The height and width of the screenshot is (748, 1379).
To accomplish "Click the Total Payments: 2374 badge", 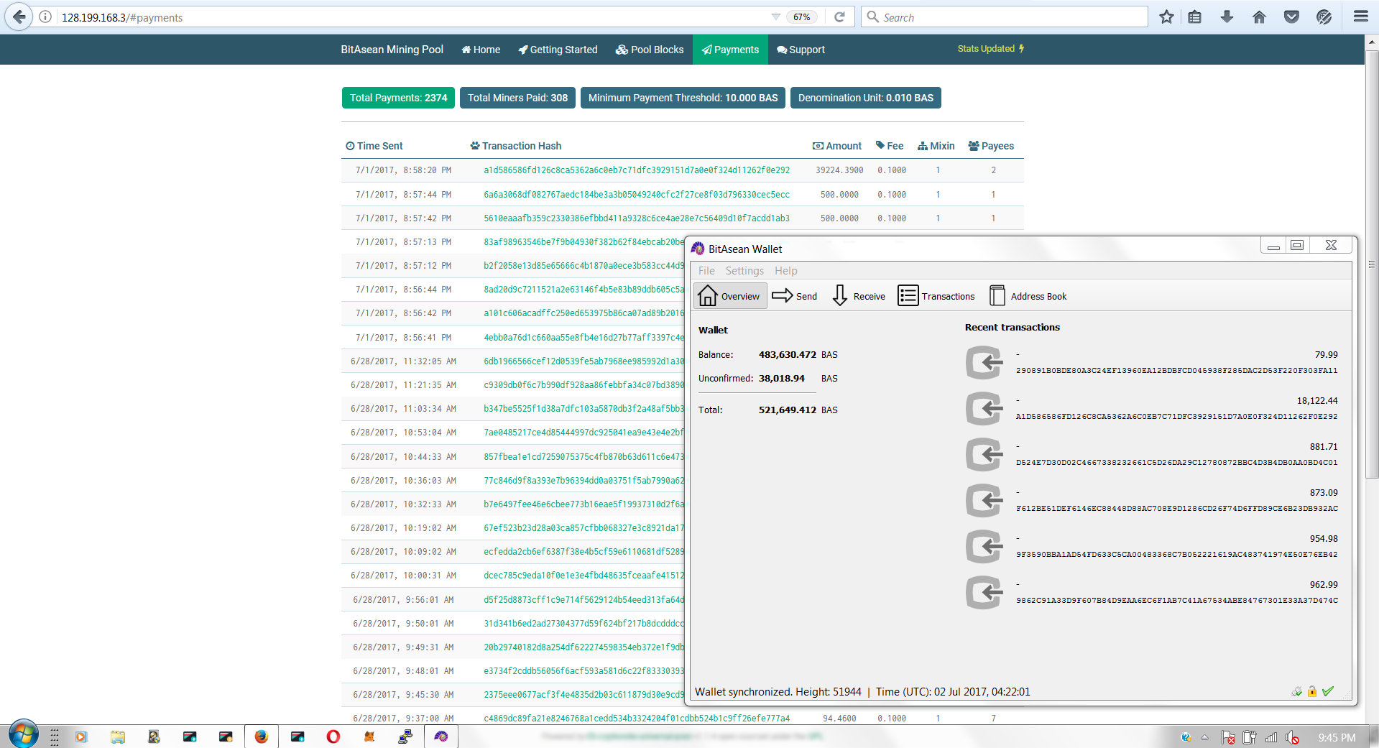I will [398, 98].
